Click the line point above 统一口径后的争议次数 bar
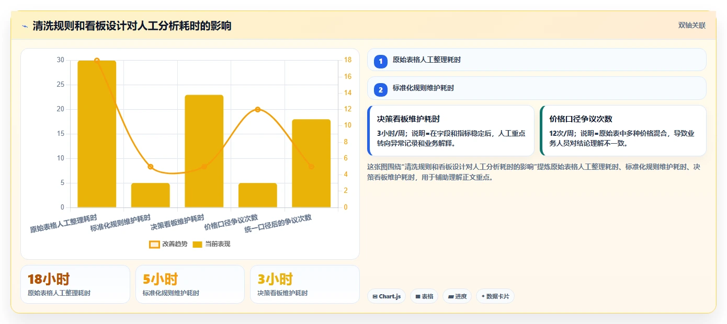 point(311,167)
